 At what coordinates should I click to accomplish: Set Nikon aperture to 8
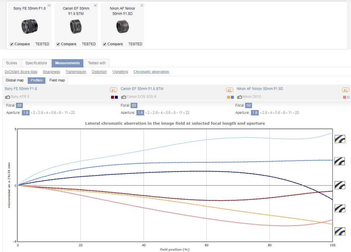(x=284, y=113)
